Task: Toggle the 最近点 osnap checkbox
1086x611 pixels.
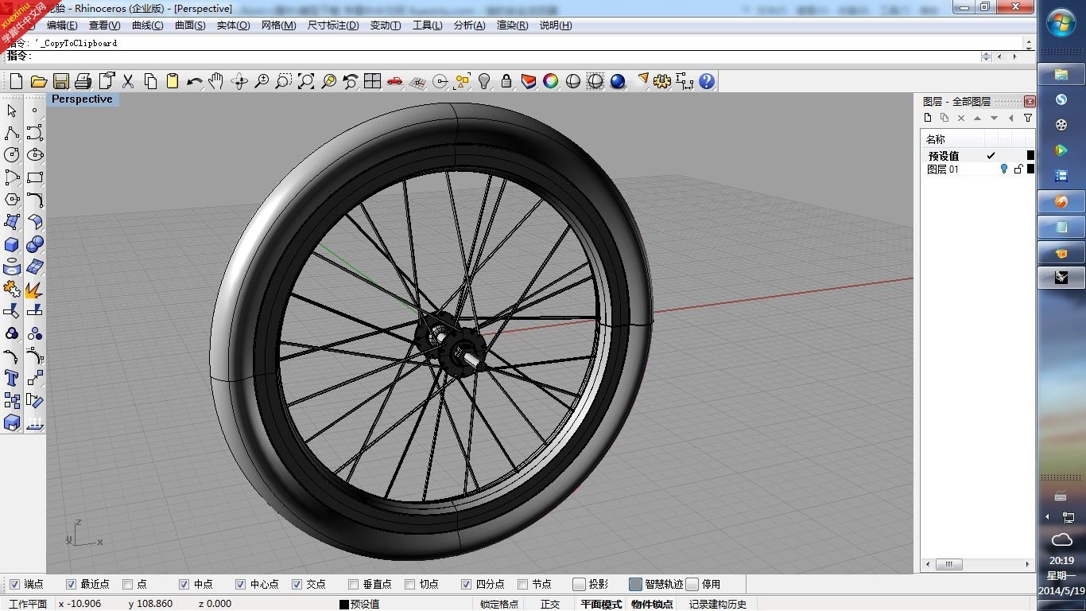Action: coord(71,584)
